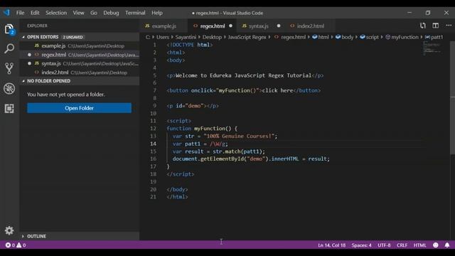
Task: Click the unsaved dot beside syntax.js in Open Editors
Action: [x=29, y=63]
